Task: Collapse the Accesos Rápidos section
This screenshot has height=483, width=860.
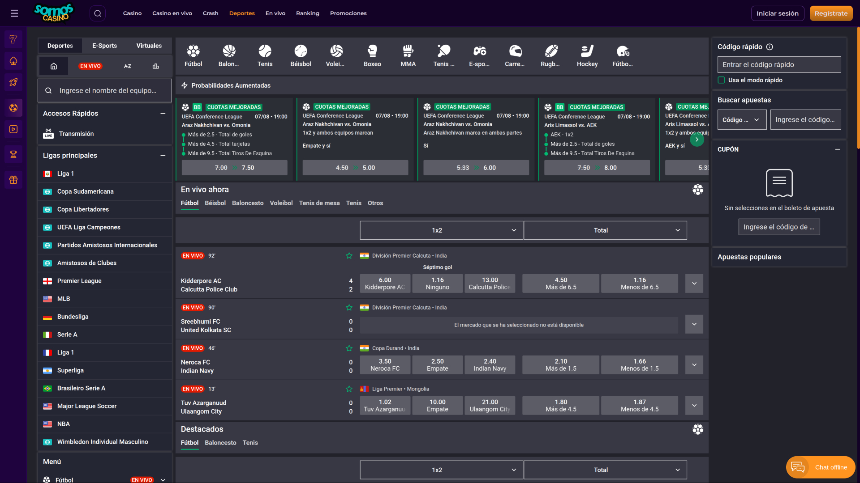Action: click(x=163, y=114)
